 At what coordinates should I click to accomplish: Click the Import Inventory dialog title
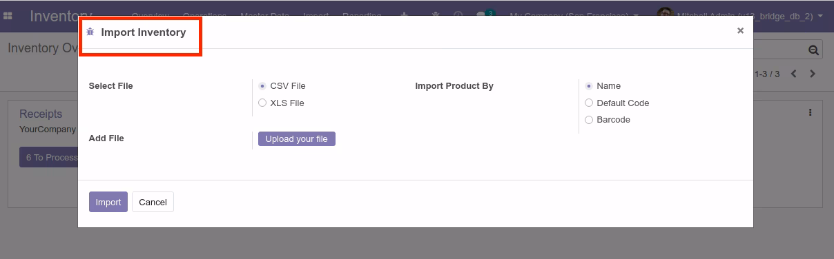[144, 32]
